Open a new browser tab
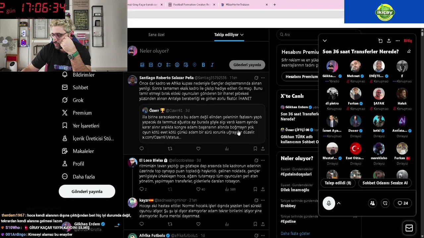The height and width of the screenshot is (238, 424). tap(275, 5)
